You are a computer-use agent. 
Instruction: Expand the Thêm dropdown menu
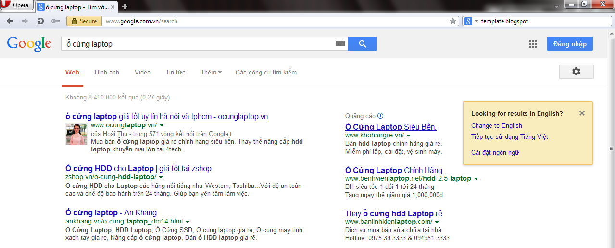pyautogui.click(x=211, y=72)
